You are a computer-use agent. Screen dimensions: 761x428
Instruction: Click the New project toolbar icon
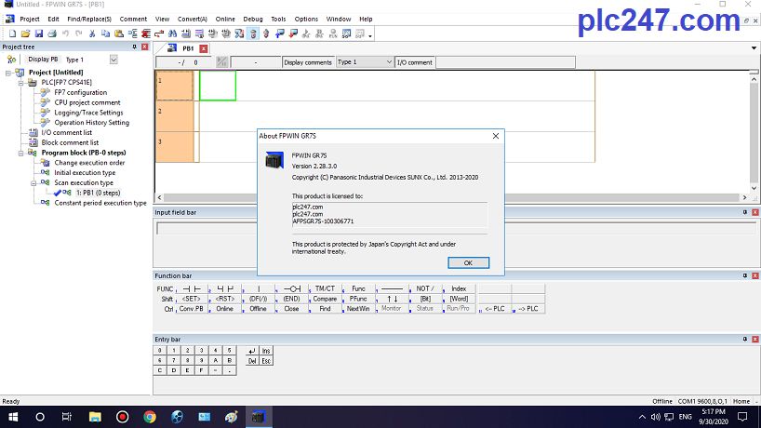point(13,33)
